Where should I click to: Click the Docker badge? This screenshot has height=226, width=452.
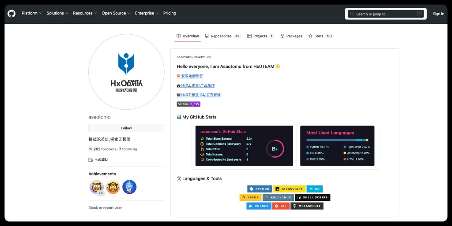coord(259,206)
